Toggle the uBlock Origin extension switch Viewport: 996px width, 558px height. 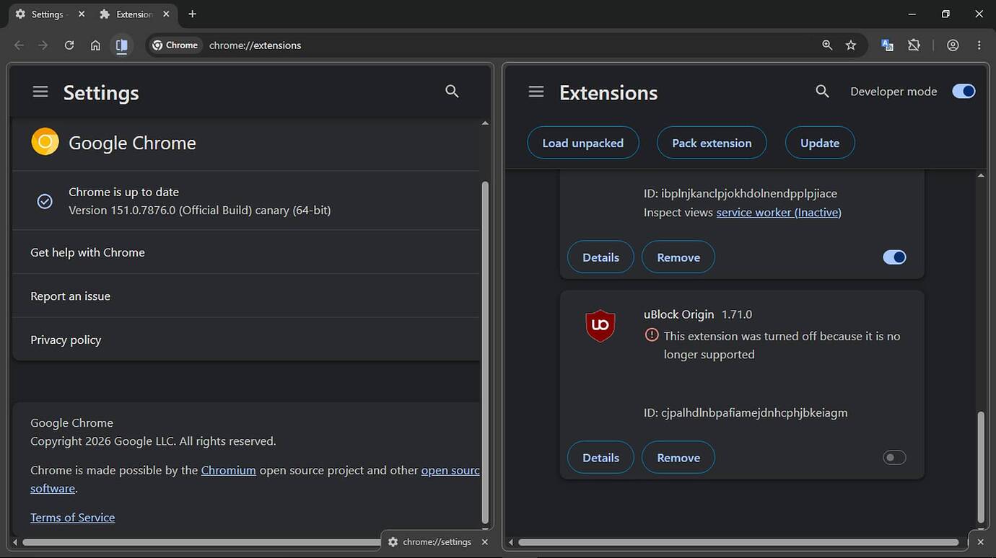(894, 457)
